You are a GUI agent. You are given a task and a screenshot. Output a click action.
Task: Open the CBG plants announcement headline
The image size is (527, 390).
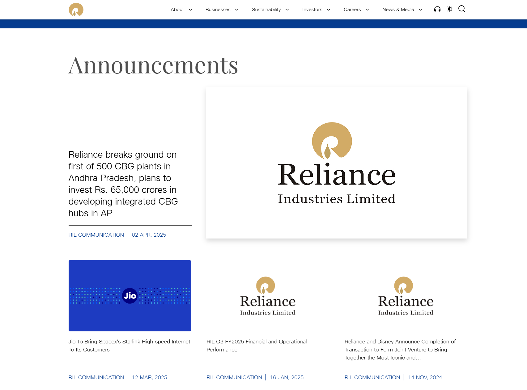click(123, 184)
